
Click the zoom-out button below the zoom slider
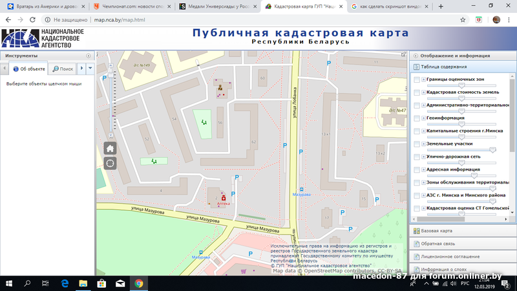click(x=110, y=133)
